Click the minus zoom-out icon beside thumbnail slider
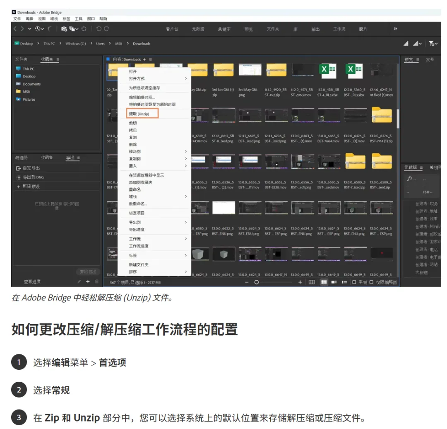 click(x=247, y=282)
